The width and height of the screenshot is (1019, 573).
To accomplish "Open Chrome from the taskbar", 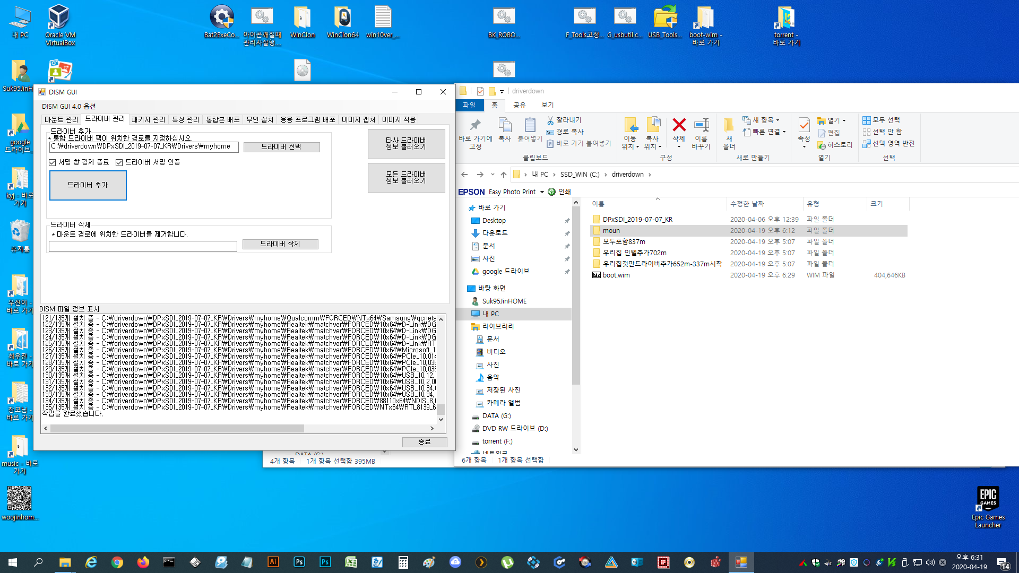I will click(x=117, y=562).
